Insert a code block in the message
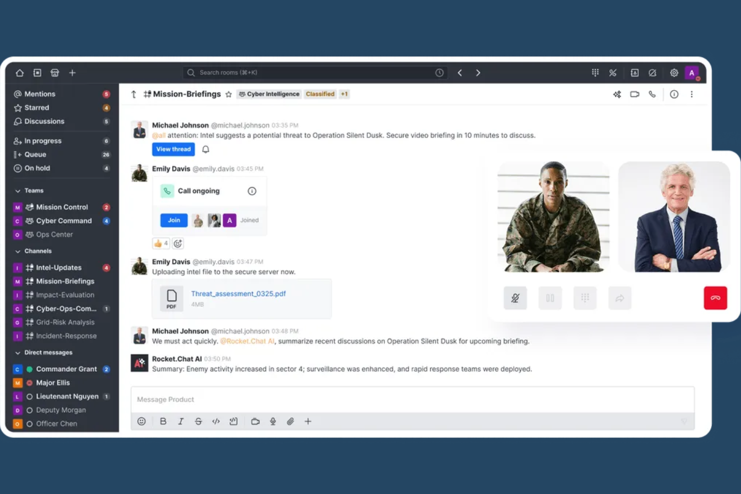The width and height of the screenshot is (741, 494). tap(216, 421)
